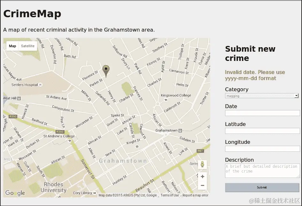Viewport: 302px width, 206px height.
Task: Click the Kingswood College school icon
Action: click(x=166, y=100)
